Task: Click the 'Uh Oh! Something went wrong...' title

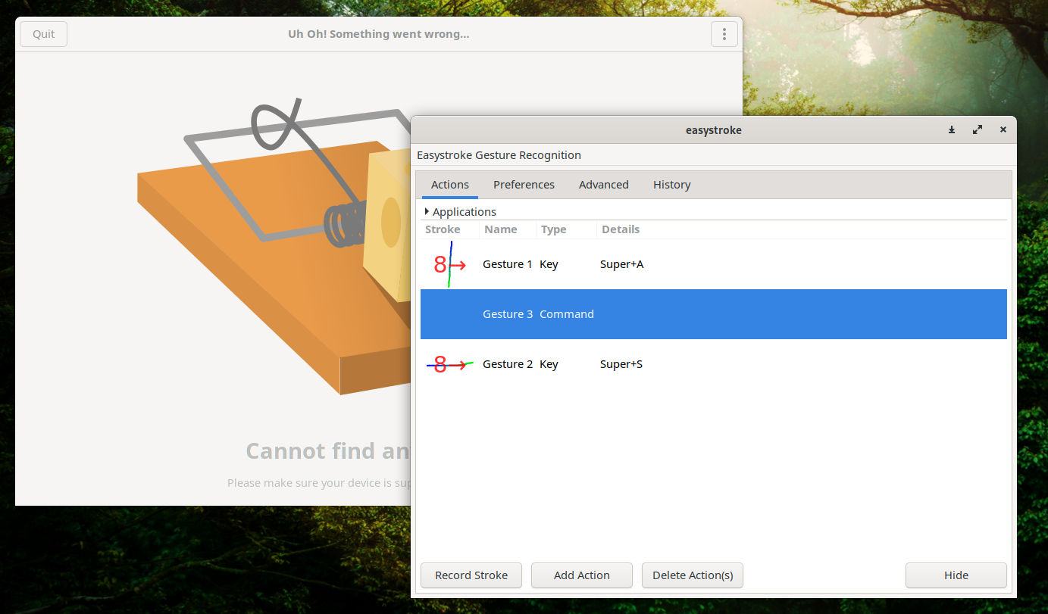Action: (x=378, y=34)
